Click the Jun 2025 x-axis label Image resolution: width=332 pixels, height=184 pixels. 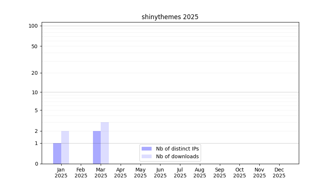(160, 173)
